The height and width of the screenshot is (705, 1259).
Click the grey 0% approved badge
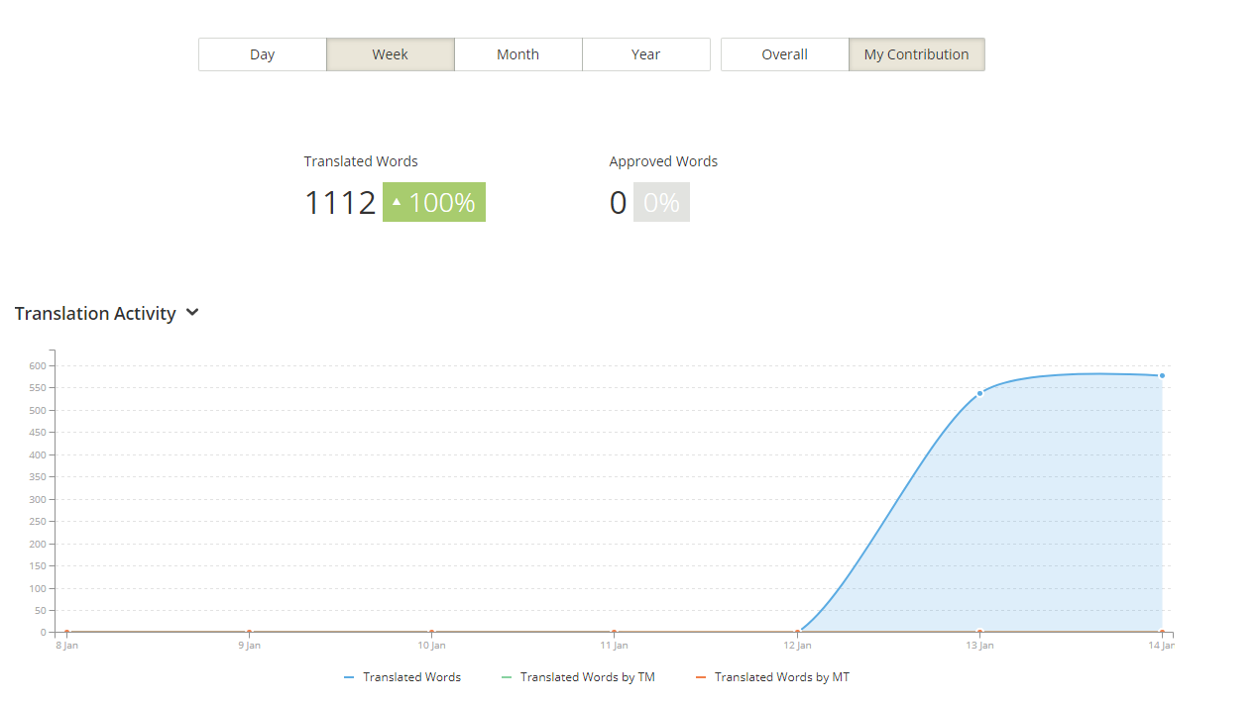[x=661, y=202]
